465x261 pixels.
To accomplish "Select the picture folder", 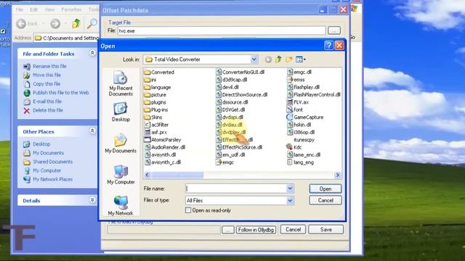I will point(155,95).
